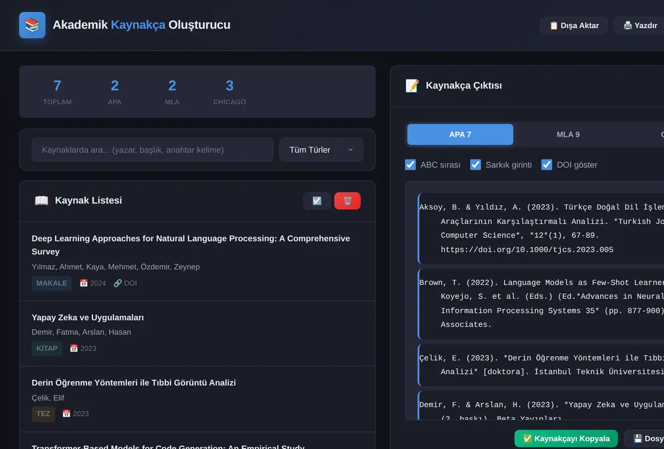This screenshot has height=449, width=664.
Task: Click the author name Çelik, Elif
Action: tap(49, 398)
